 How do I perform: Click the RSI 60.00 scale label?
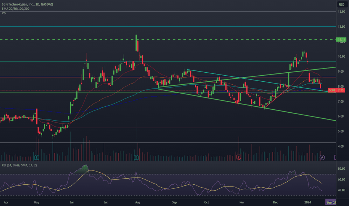click(x=342, y=179)
